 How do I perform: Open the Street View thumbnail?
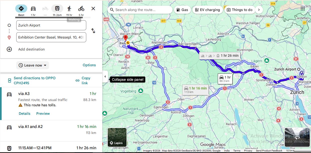(x=297, y=137)
